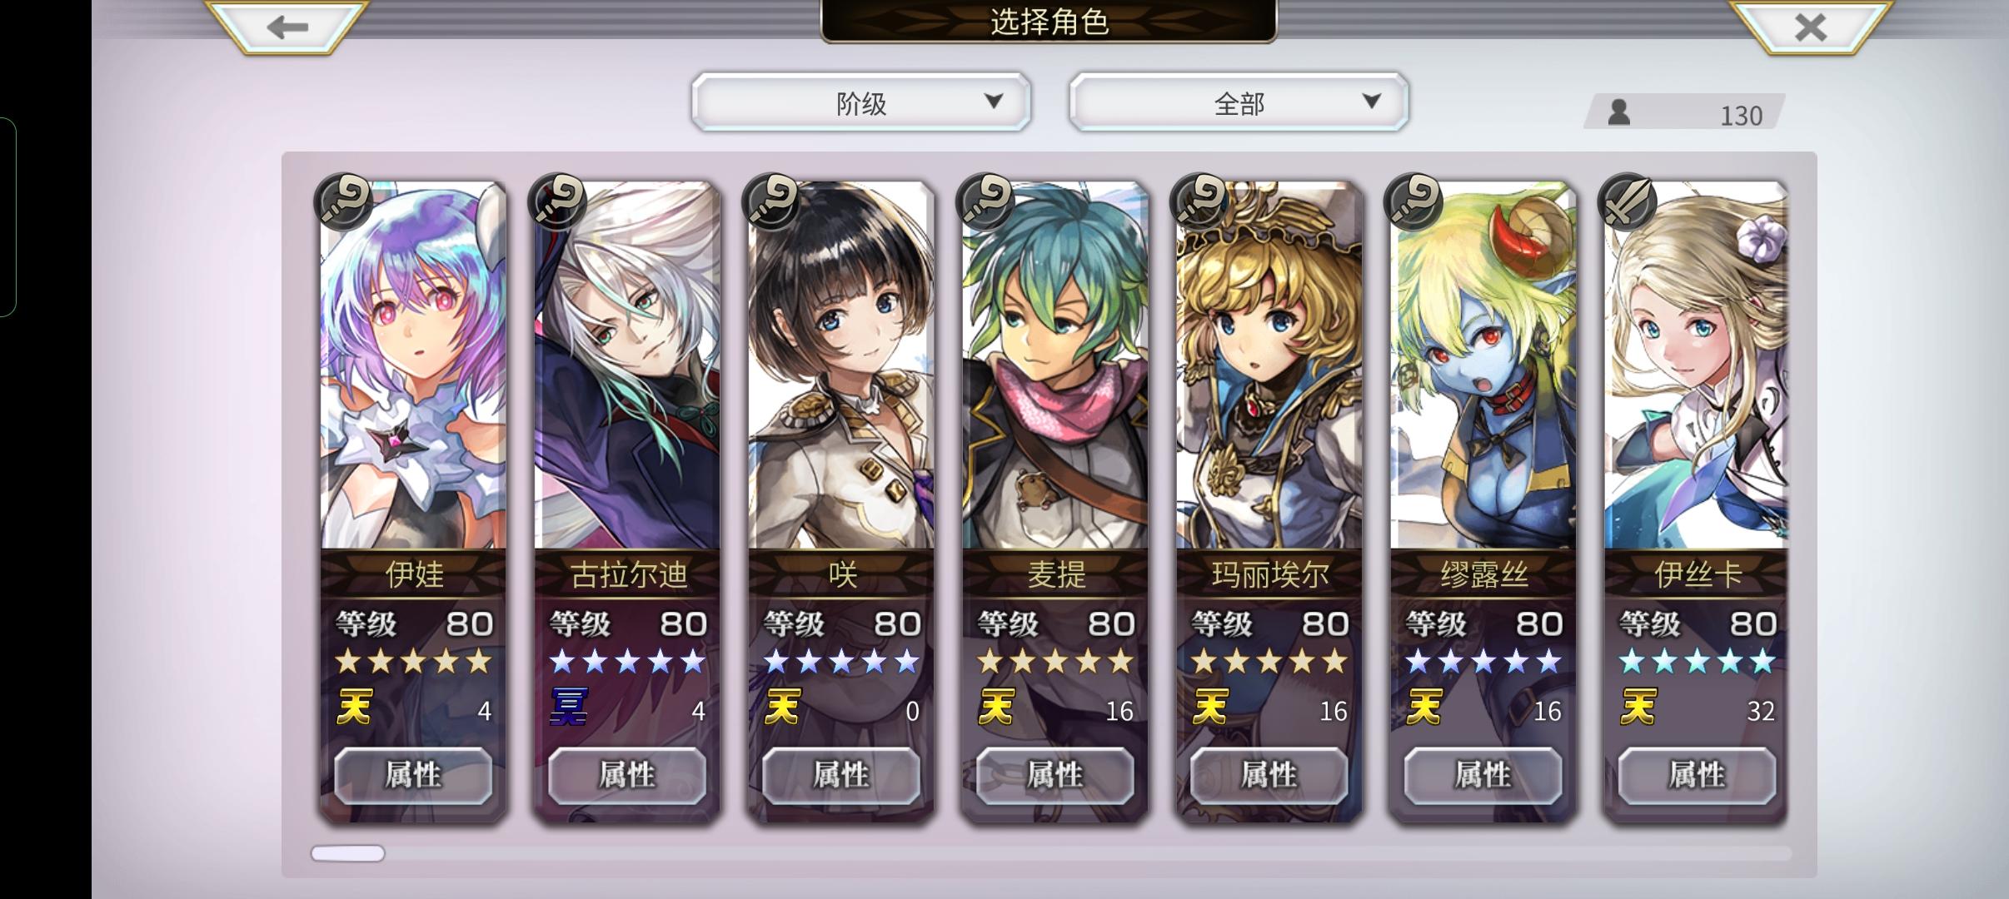Screen dimensions: 2009x899
Task: Go back with the arrow button
Action: click(x=287, y=26)
